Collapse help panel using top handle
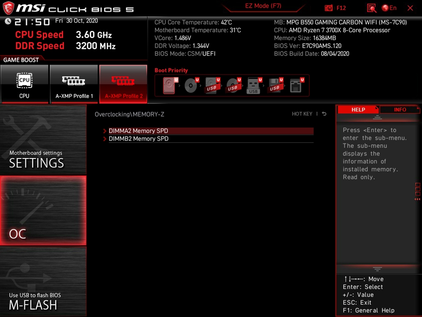Screen dimensions: 422x317 [x=377, y=117]
